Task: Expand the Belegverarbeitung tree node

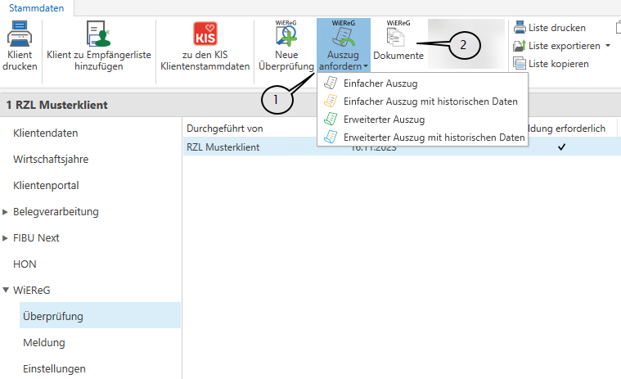Action: click(x=6, y=212)
